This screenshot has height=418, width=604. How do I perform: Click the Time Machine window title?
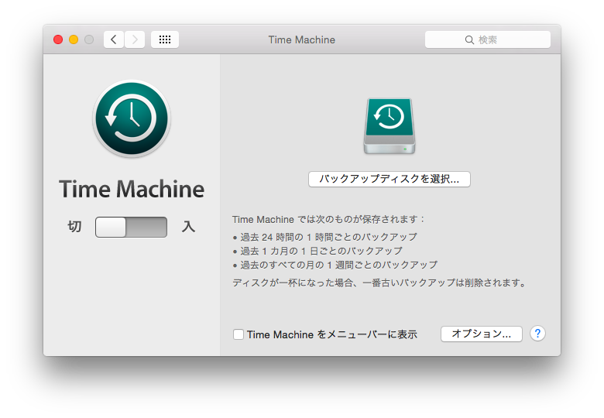click(x=302, y=40)
